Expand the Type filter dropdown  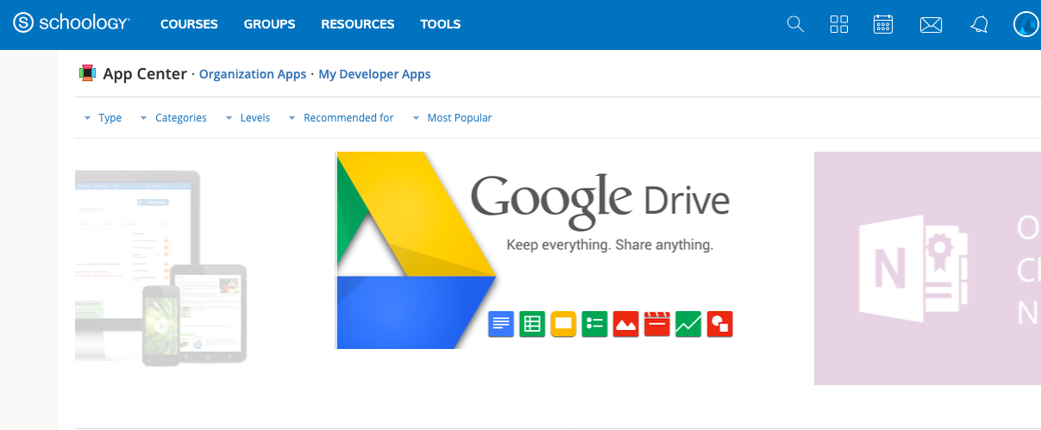pyautogui.click(x=103, y=118)
